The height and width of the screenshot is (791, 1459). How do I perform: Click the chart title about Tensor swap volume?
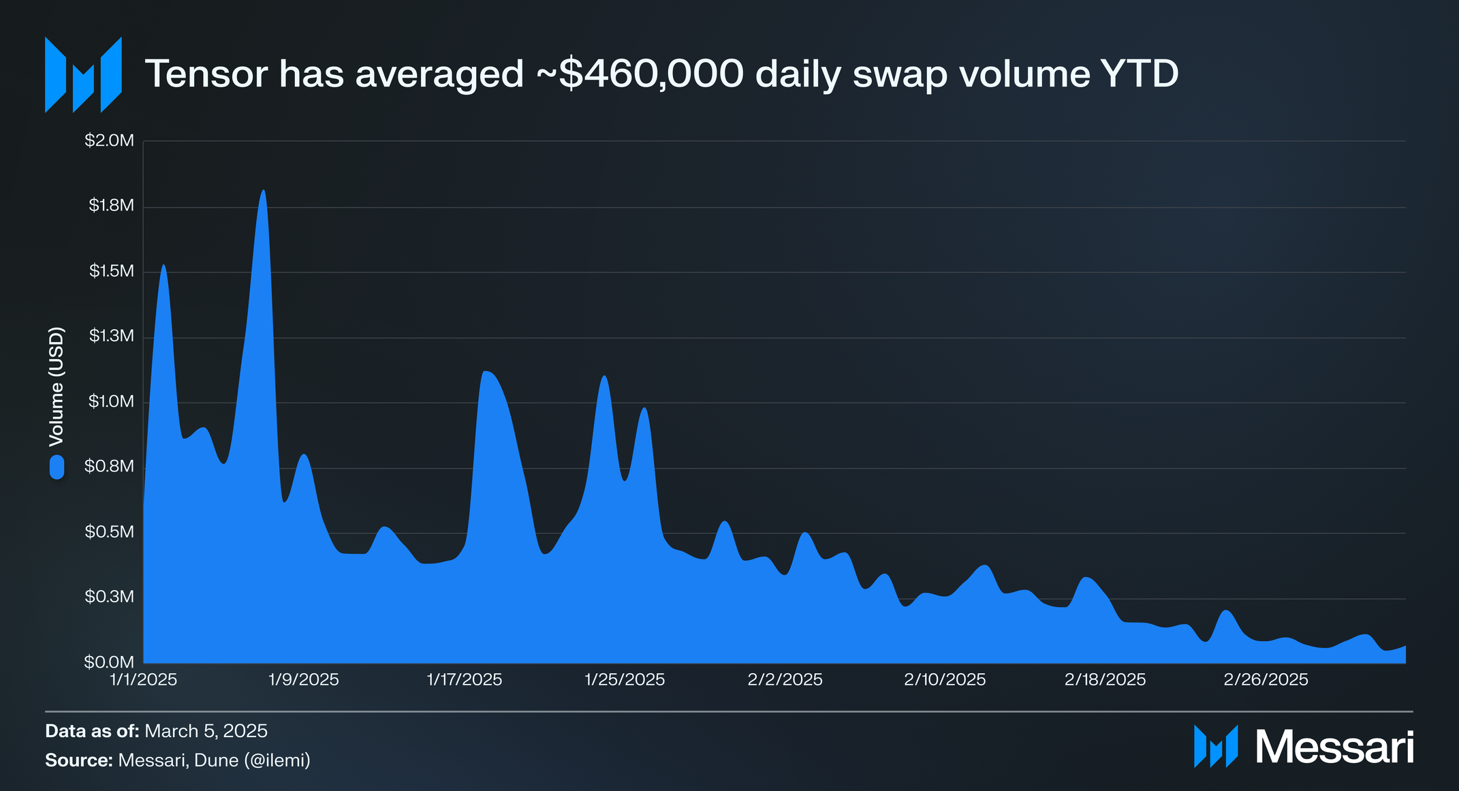[661, 74]
